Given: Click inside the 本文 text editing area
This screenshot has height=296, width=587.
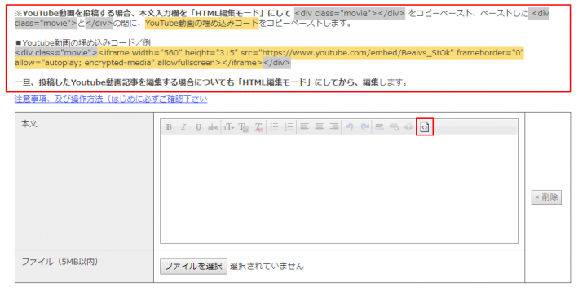Looking at the screenshot, I should [339, 189].
